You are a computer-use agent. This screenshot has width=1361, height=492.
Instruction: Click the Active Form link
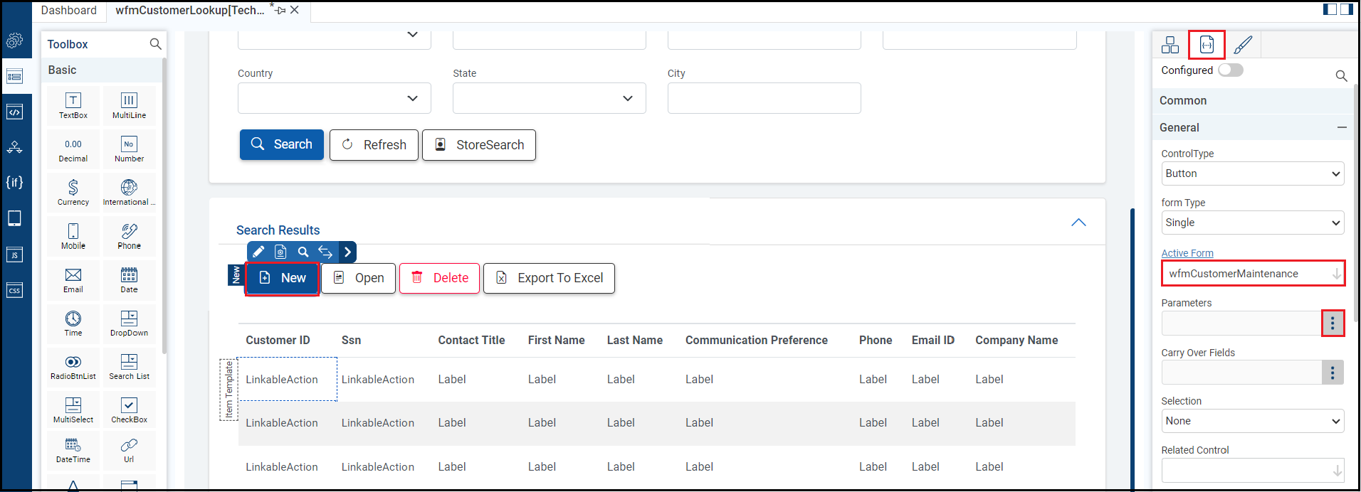pos(1187,253)
